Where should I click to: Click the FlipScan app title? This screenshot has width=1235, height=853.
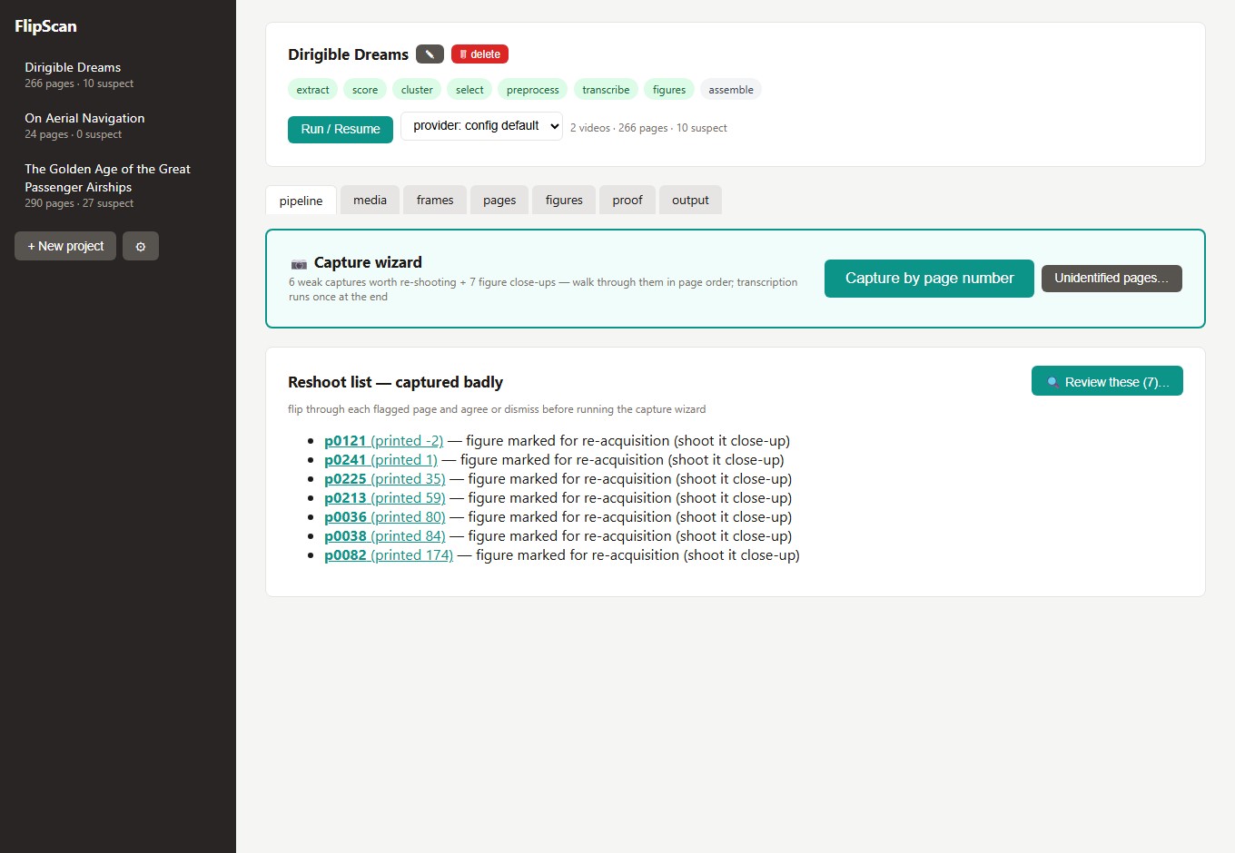pyautogui.click(x=45, y=26)
